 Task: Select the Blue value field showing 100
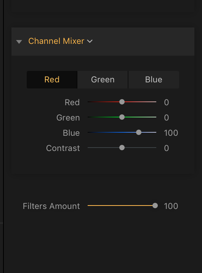click(x=171, y=133)
